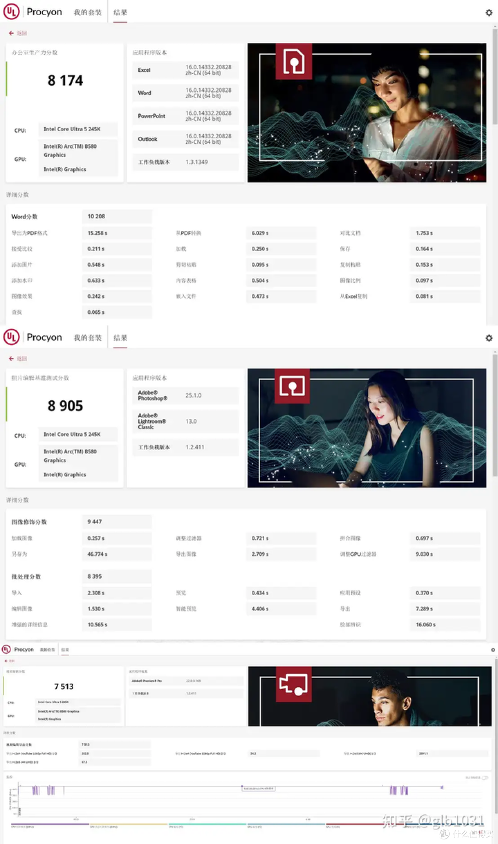
Task: Click the Outlook version row
Action: 185,139
